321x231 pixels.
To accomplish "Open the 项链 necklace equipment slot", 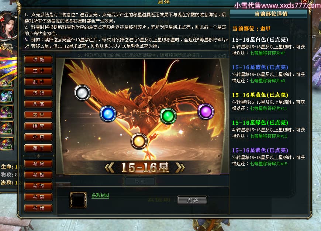I will (x=38, y=59).
